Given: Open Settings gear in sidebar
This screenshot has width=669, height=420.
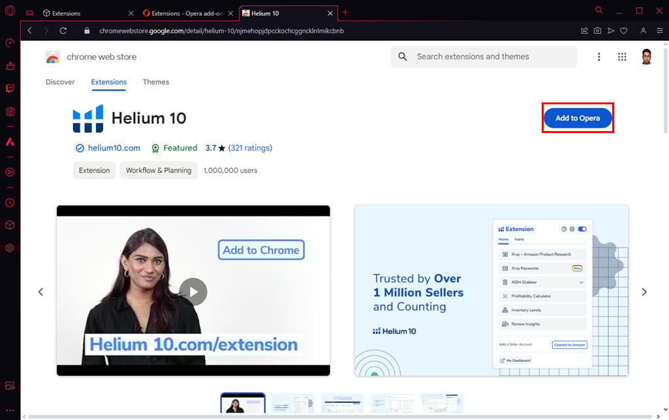Looking at the screenshot, I should point(10,248).
